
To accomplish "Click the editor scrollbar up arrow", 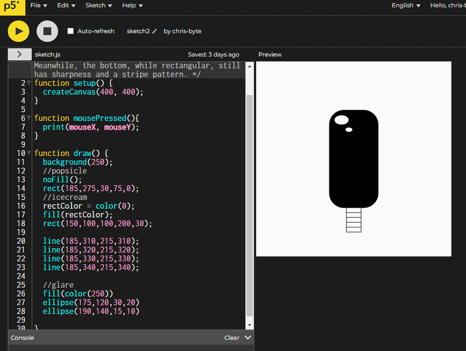I will point(250,66).
